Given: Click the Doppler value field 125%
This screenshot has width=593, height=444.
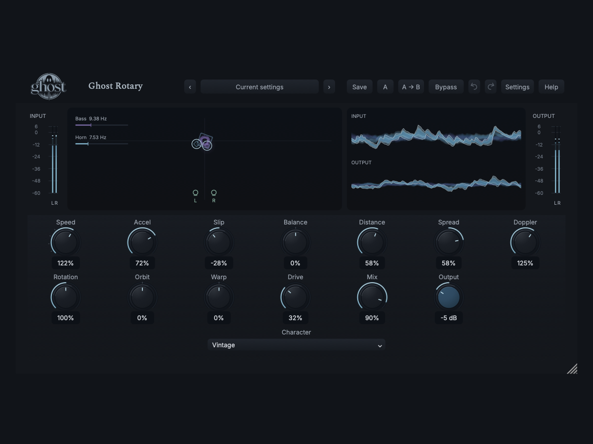Looking at the screenshot, I should [x=525, y=263].
